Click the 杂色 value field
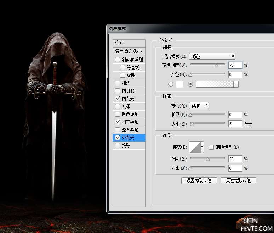This screenshot has height=233, width=274. [235, 74]
